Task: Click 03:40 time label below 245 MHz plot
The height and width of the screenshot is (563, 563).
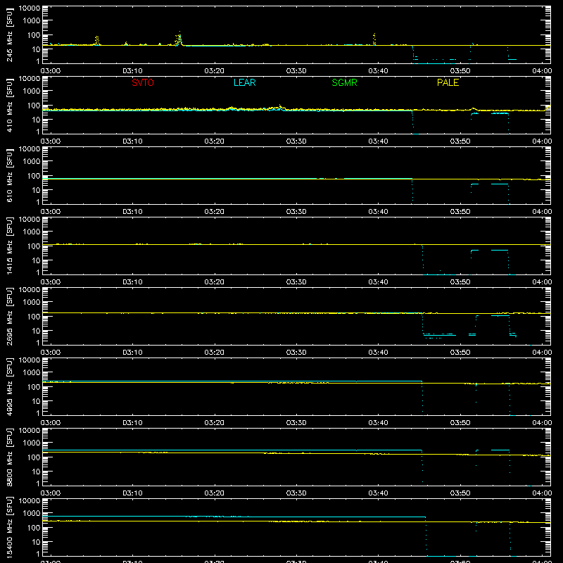Action: [x=378, y=71]
